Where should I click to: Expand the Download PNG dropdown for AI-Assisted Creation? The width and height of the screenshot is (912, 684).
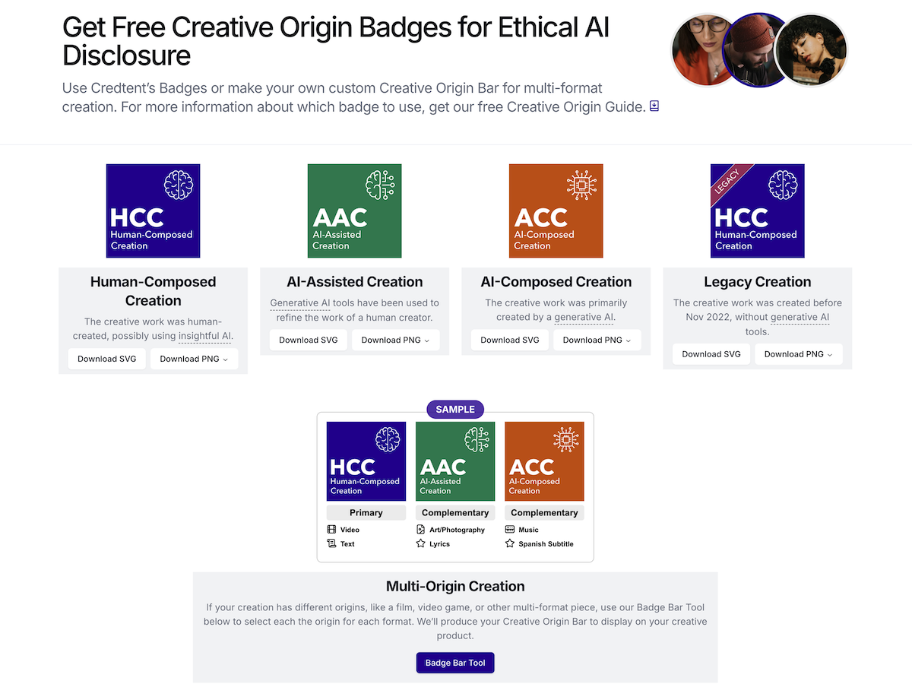pyautogui.click(x=395, y=340)
